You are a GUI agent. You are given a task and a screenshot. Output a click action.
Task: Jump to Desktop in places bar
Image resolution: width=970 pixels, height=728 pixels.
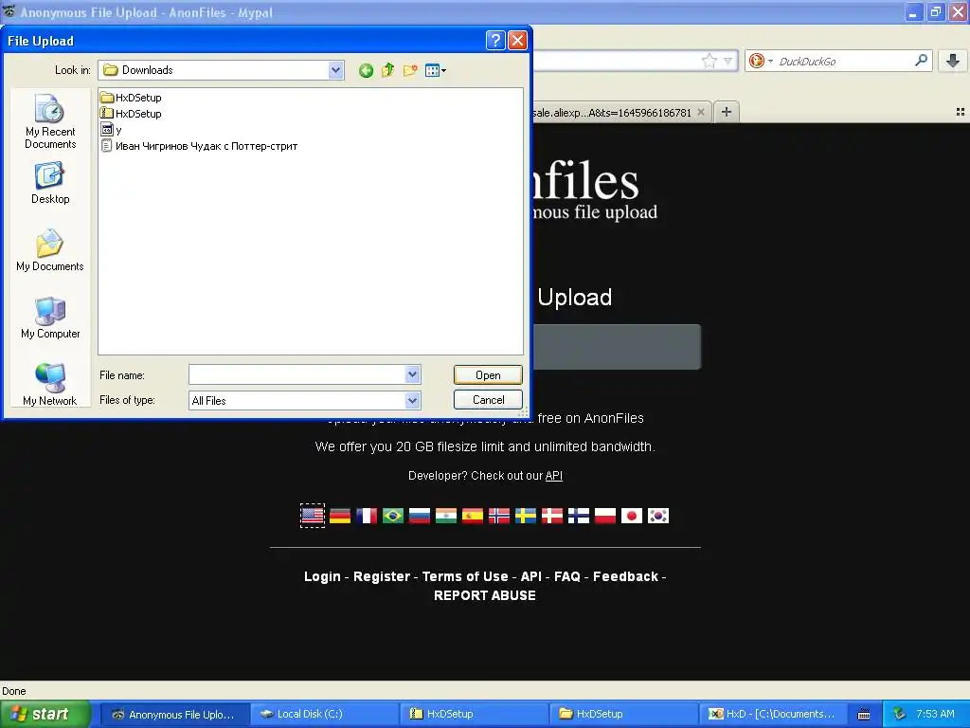click(x=50, y=183)
